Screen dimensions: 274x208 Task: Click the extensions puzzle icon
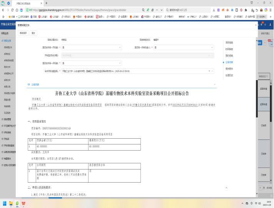tap(246, 10)
